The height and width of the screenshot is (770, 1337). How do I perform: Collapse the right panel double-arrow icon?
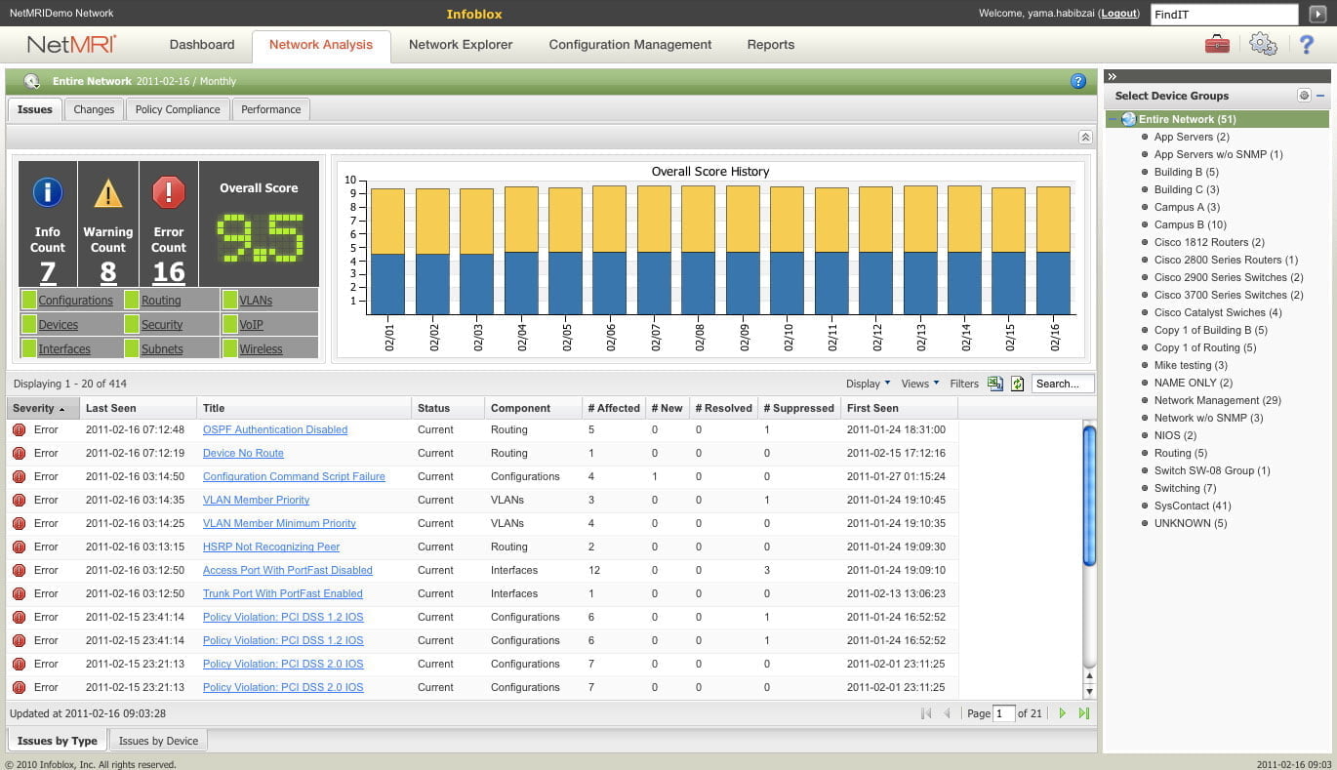point(1112,76)
